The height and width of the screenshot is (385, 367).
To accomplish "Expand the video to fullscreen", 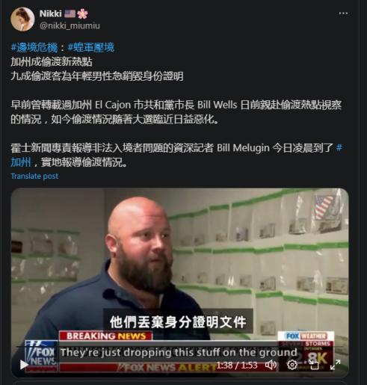I will [336, 365].
